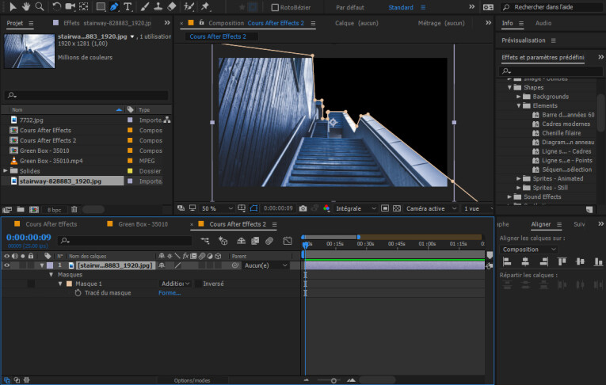Click Options/modes toggle button

(192, 381)
